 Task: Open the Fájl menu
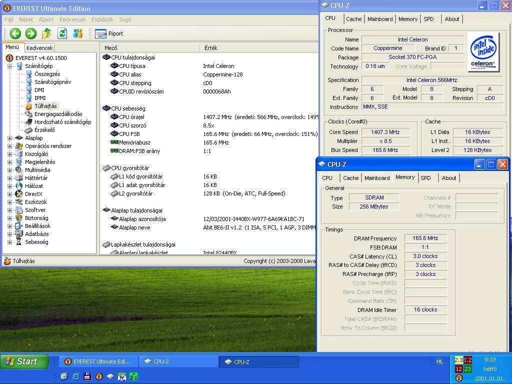(9, 19)
